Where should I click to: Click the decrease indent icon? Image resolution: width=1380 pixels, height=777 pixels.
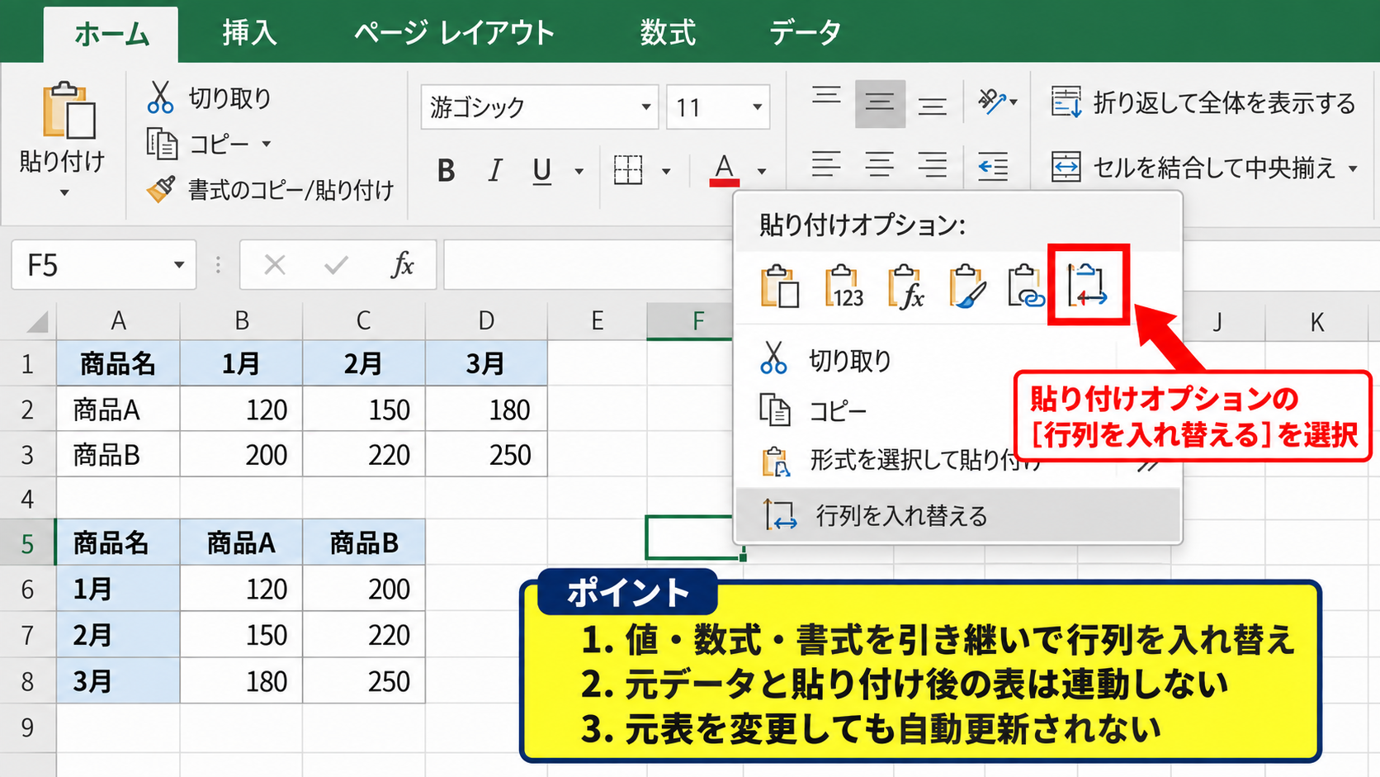point(993,166)
